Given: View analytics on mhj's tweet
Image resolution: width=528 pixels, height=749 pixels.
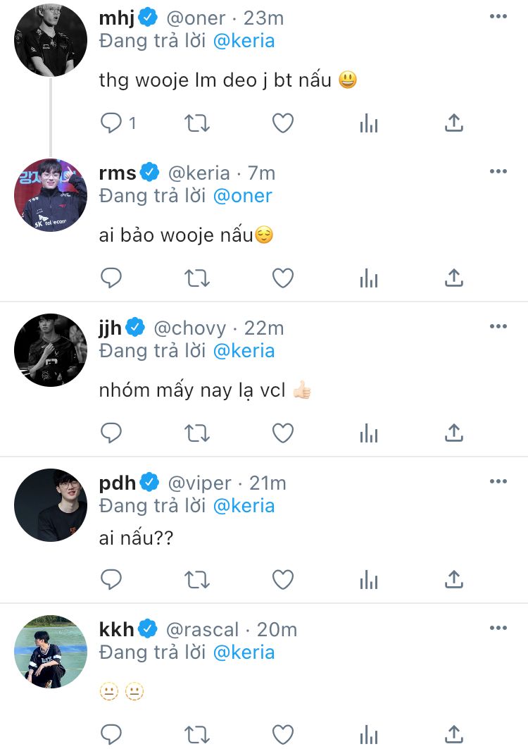Looking at the screenshot, I should tap(369, 123).
